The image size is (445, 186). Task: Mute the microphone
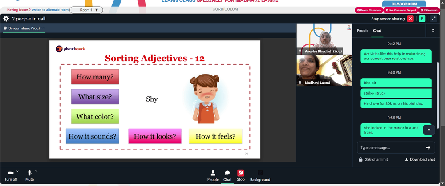[x=29, y=173]
